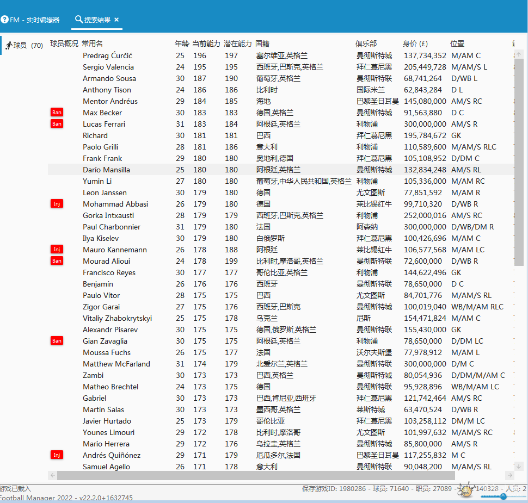
Task: Select player Moussa Fuchs
Action: [107, 353]
